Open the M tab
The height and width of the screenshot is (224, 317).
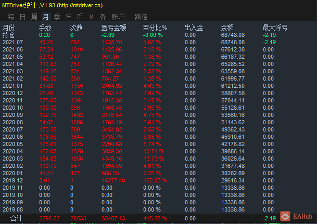[x=92, y=17]
